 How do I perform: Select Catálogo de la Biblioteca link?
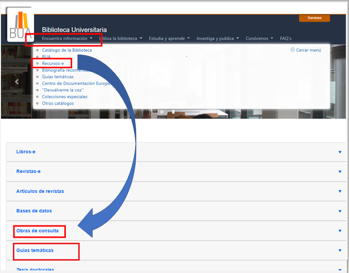tap(67, 50)
